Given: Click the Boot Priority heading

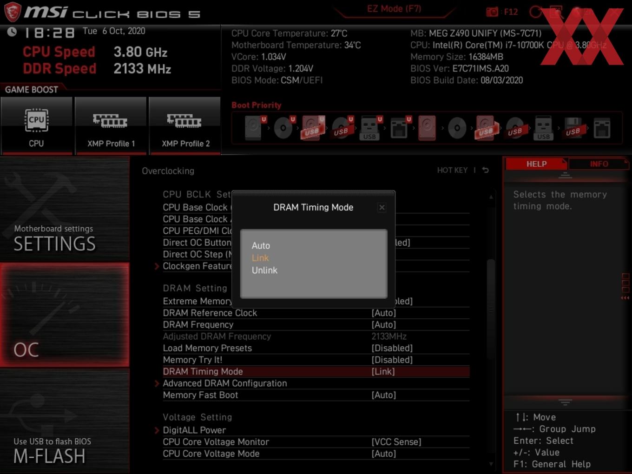Looking at the screenshot, I should tap(257, 105).
